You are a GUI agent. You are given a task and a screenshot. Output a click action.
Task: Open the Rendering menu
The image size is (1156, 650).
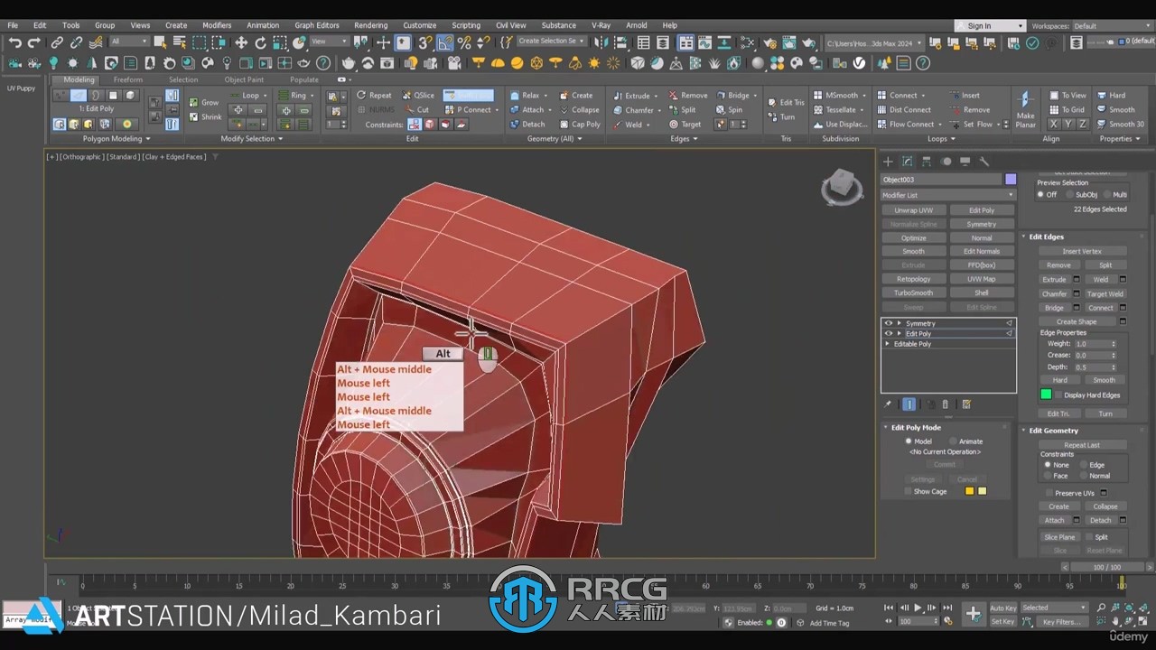tap(370, 25)
